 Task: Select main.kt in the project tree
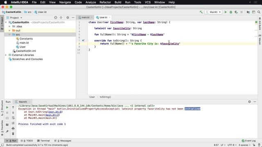pos(23,42)
